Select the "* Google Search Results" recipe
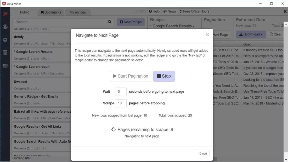Viewport: 288px width, 162px height. [41, 55]
